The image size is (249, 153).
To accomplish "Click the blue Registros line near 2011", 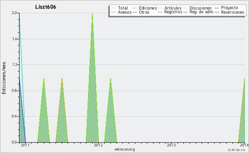I will pos(22,111).
